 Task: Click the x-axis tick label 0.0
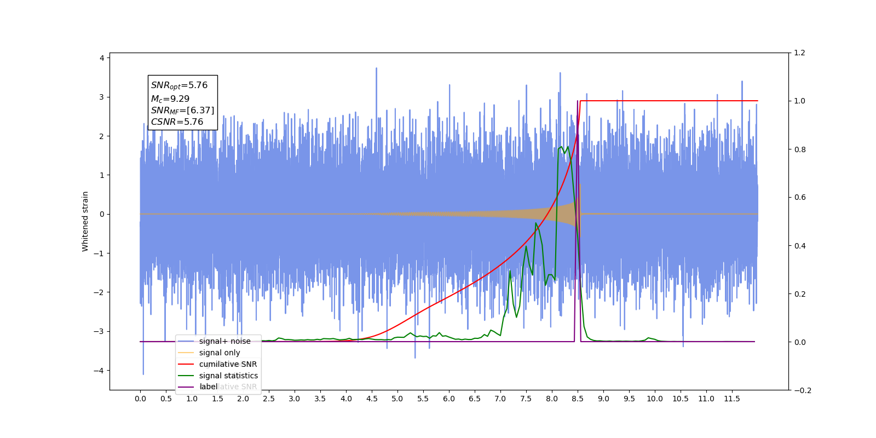click(x=140, y=399)
